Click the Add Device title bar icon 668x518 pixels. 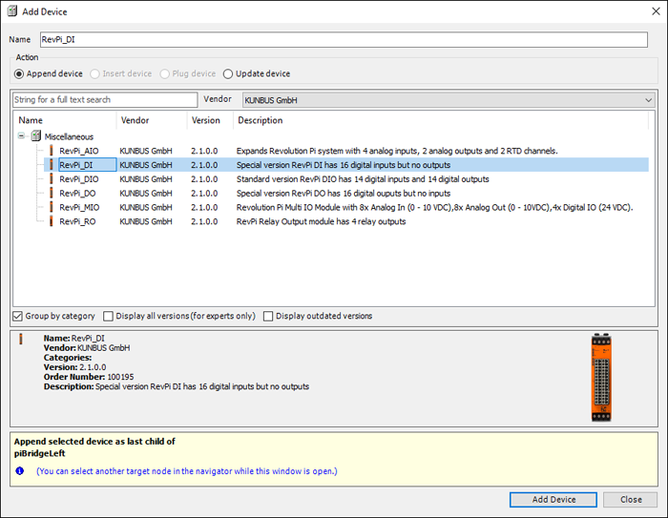[12, 11]
